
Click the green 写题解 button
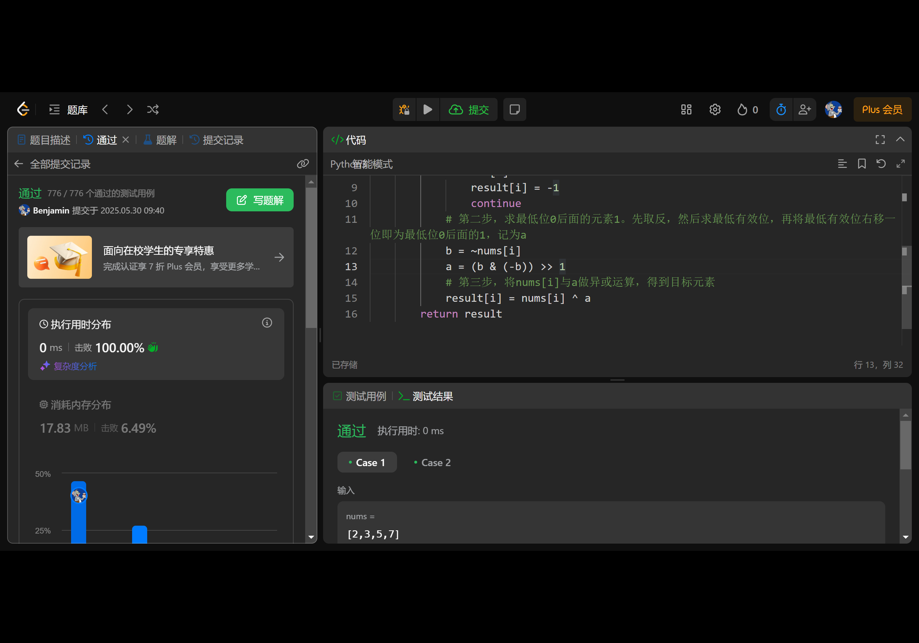260,200
